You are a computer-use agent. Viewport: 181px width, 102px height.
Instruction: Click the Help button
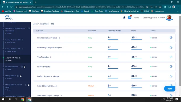coord(170,89)
